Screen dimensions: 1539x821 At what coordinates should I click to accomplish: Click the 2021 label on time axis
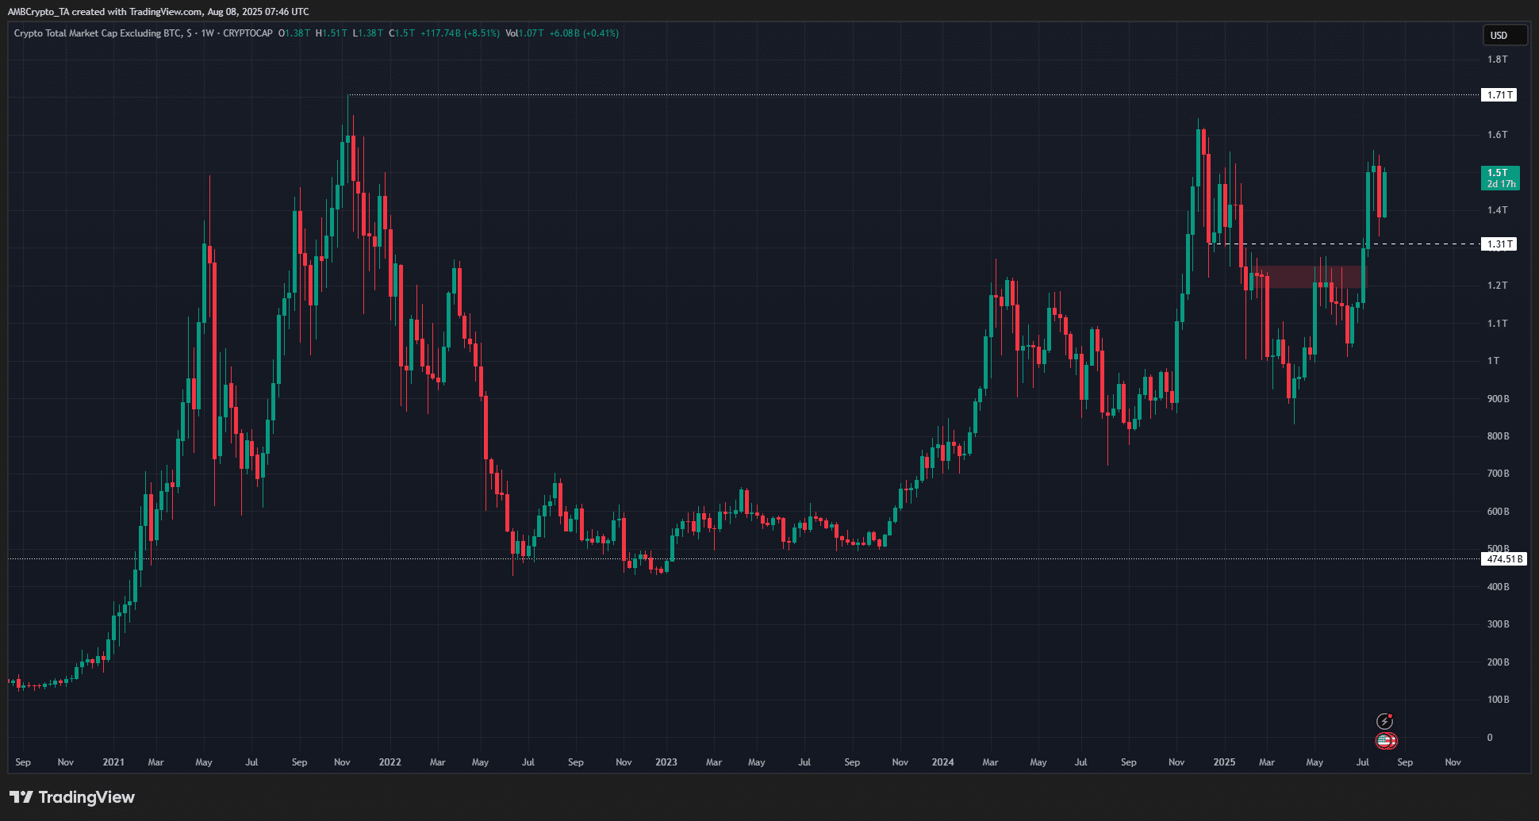[113, 762]
